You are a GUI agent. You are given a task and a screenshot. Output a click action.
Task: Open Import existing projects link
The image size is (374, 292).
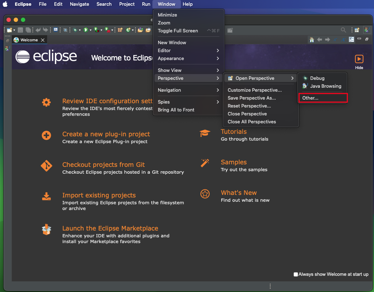click(x=99, y=195)
